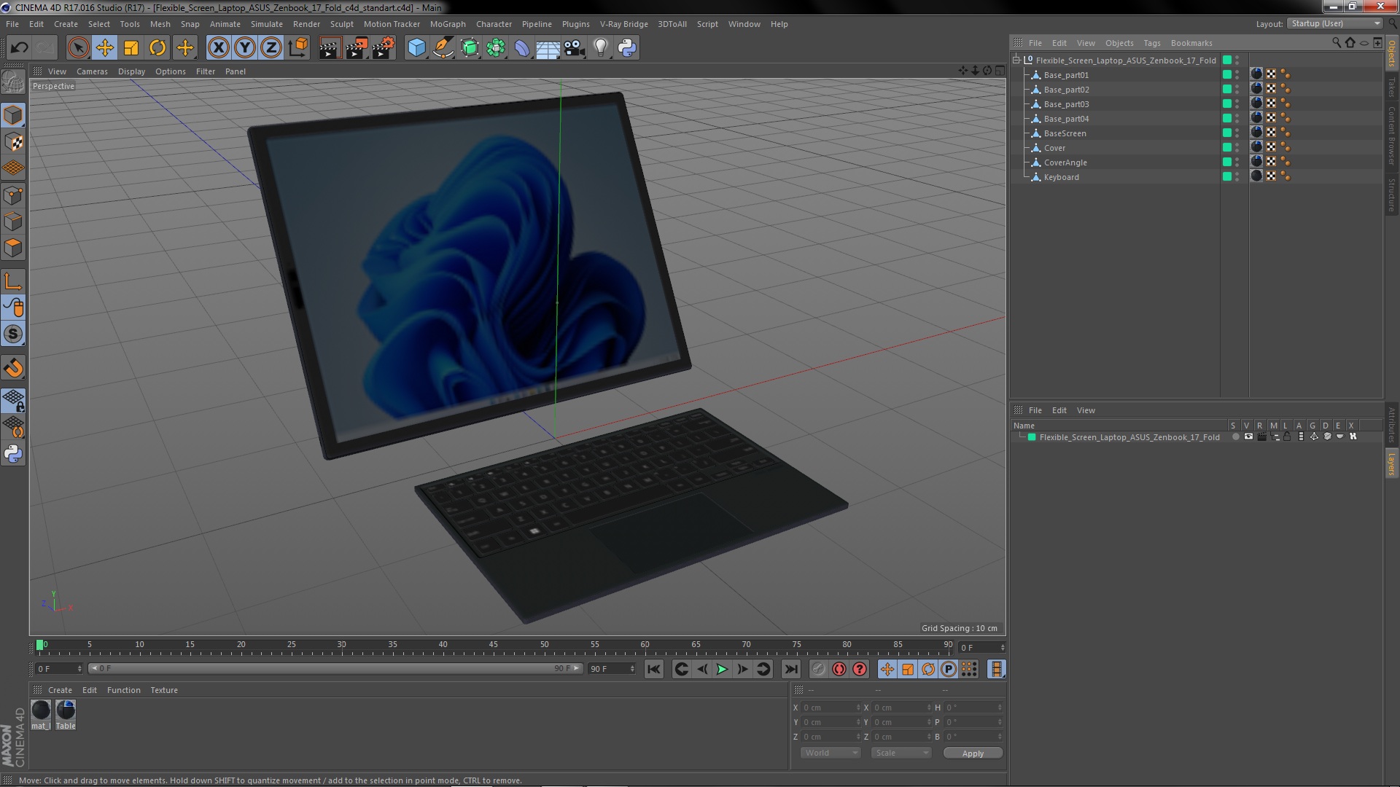Render the active view icon
This screenshot has height=787, width=1400.
click(330, 48)
